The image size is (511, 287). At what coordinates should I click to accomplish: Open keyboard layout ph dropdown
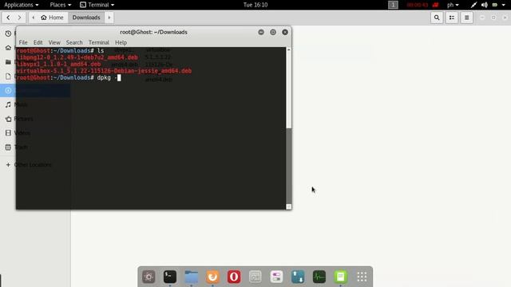point(453,5)
